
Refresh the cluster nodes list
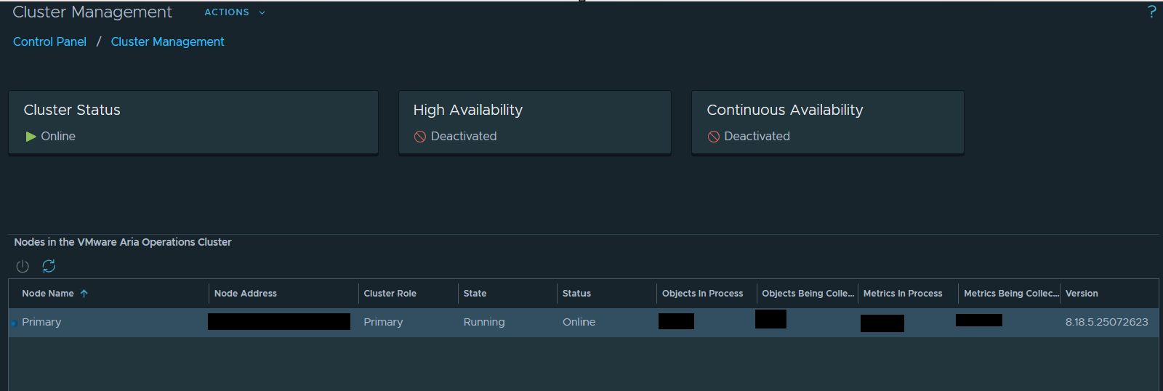(x=49, y=267)
